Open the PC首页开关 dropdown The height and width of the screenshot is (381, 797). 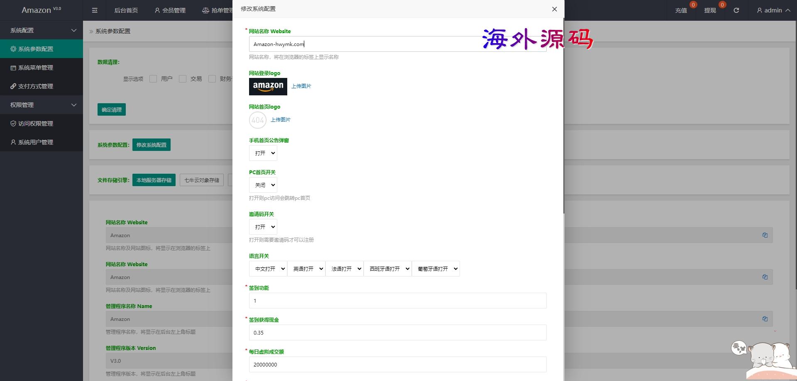[x=263, y=185]
